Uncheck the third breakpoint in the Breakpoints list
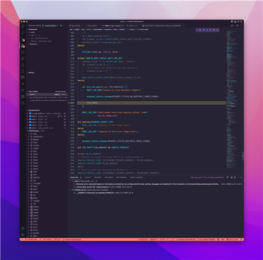Image resolution: width=263 pixels, height=260 pixels. click(30, 119)
